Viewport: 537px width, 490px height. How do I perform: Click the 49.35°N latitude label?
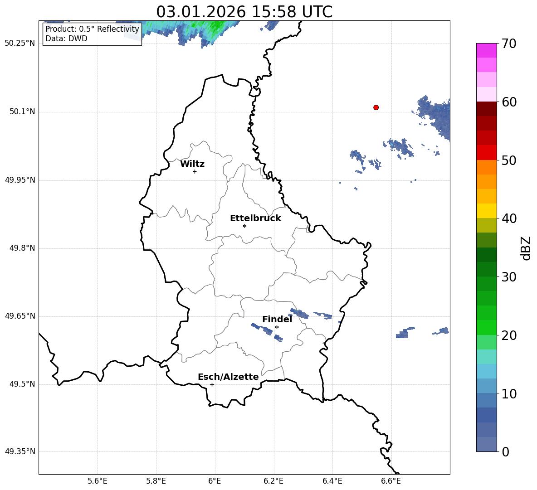click(x=20, y=451)
